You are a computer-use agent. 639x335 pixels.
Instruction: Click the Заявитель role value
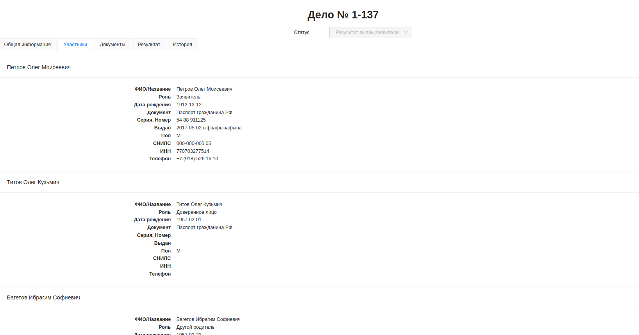point(188,97)
